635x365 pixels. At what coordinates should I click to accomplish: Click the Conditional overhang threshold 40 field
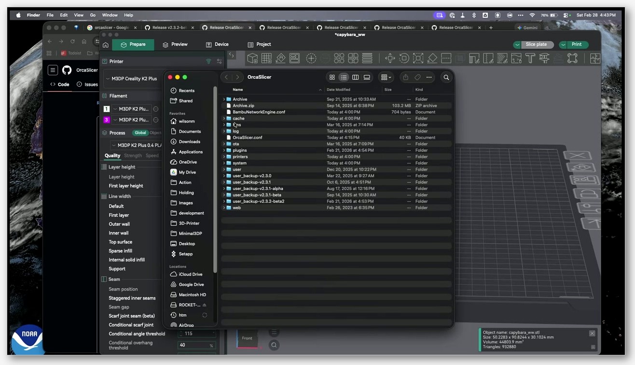[196, 345]
